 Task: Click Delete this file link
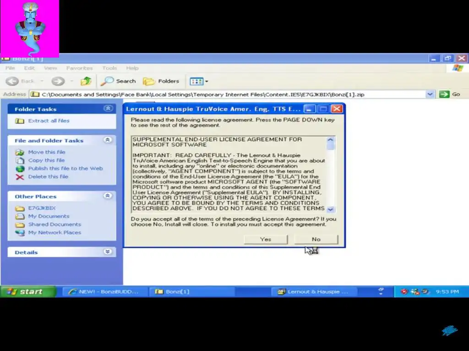48,176
